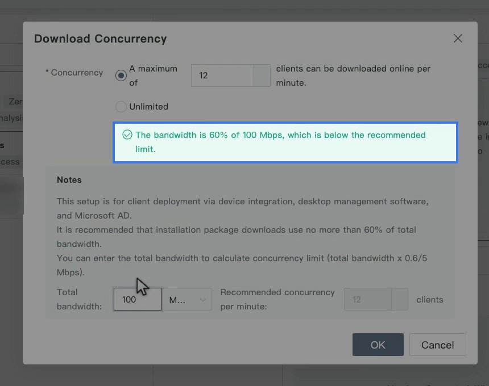Viewport: 489px width, 386px height.
Task: Click the maximum clients input showing 12
Action: pyautogui.click(x=222, y=75)
